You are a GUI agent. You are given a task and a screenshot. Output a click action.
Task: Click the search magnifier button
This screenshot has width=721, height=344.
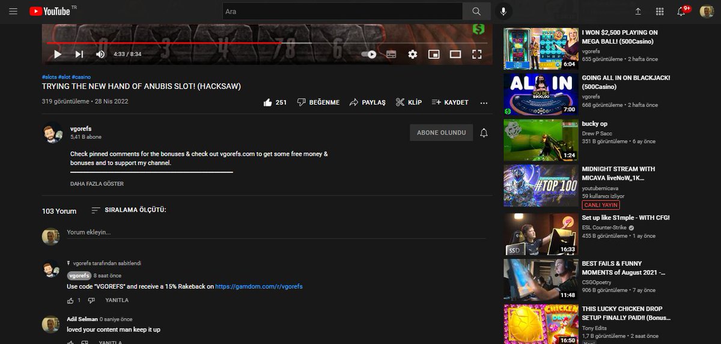pyautogui.click(x=476, y=11)
